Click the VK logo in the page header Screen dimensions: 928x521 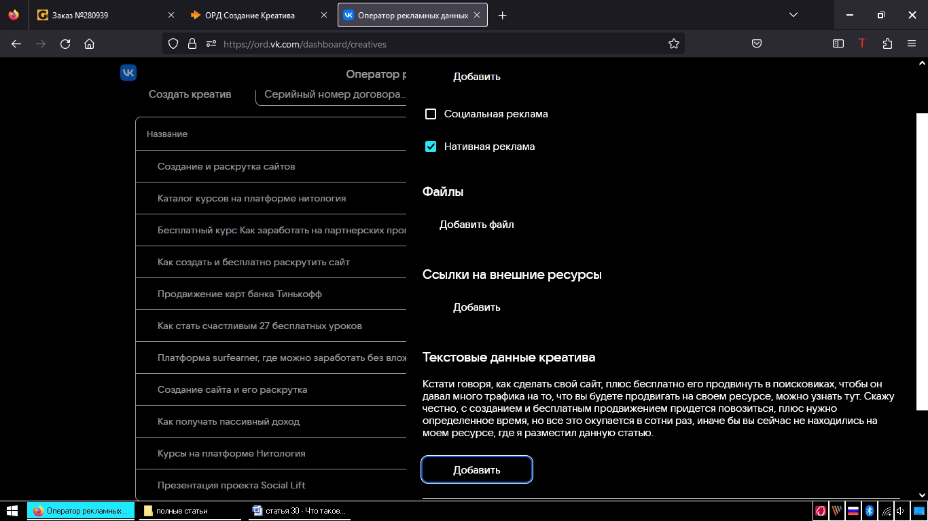tap(128, 73)
